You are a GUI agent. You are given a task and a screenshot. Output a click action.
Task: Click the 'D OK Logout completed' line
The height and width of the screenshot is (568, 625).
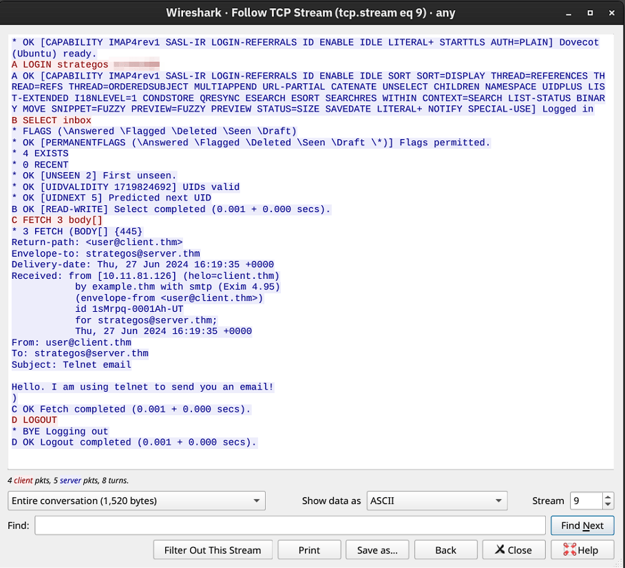point(134,443)
